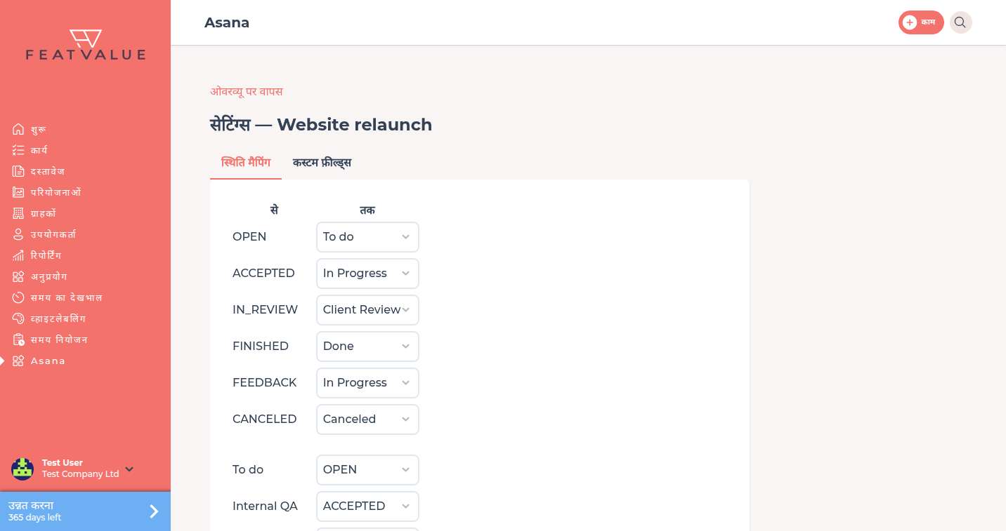
Task: Open the Internal QA dropdown showing ACCEPTED
Action: tap(367, 506)
